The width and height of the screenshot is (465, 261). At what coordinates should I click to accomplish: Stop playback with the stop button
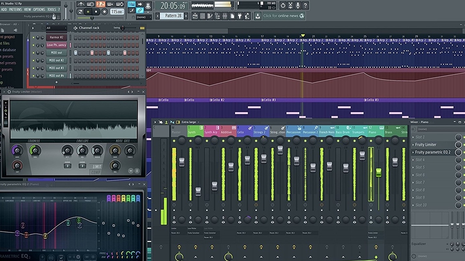(96, 12)
